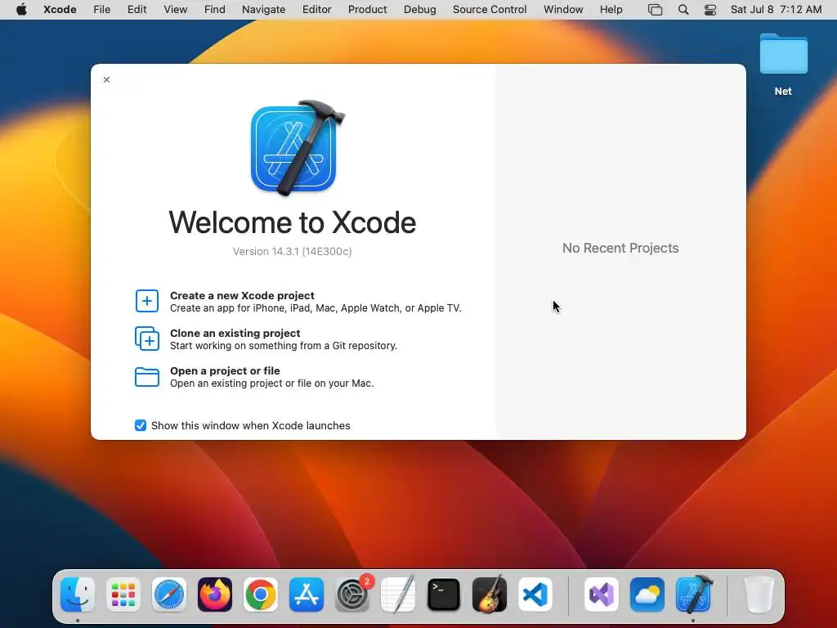The width and height of the screenshot is (837, 628).
Task: Open the View menu
Action: 175,10
